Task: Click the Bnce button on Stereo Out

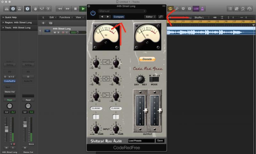Action: [x=31, y=144]
